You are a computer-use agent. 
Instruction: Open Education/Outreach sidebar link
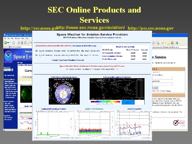click(x=10, y=110)
